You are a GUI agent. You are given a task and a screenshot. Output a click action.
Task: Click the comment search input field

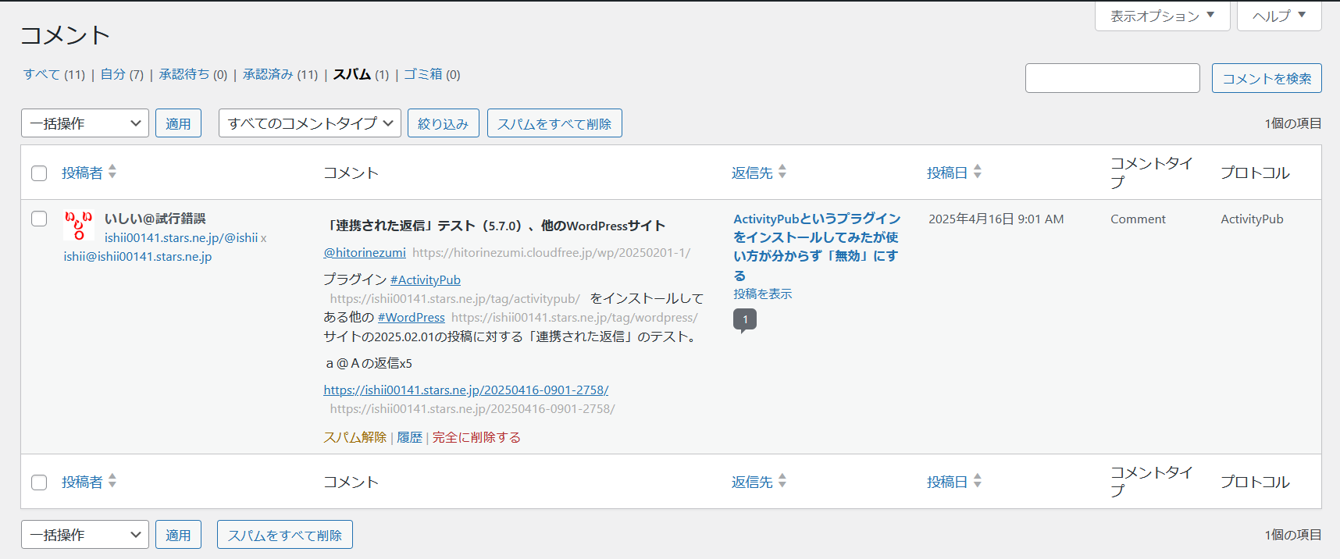tap(1112, 78)
